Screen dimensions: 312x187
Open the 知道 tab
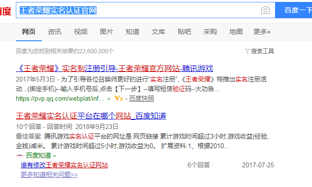132,32
